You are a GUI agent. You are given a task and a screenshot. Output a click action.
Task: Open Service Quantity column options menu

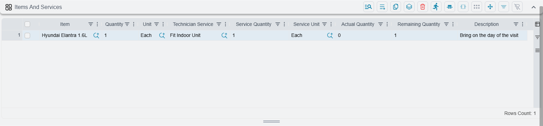[284, 24]
